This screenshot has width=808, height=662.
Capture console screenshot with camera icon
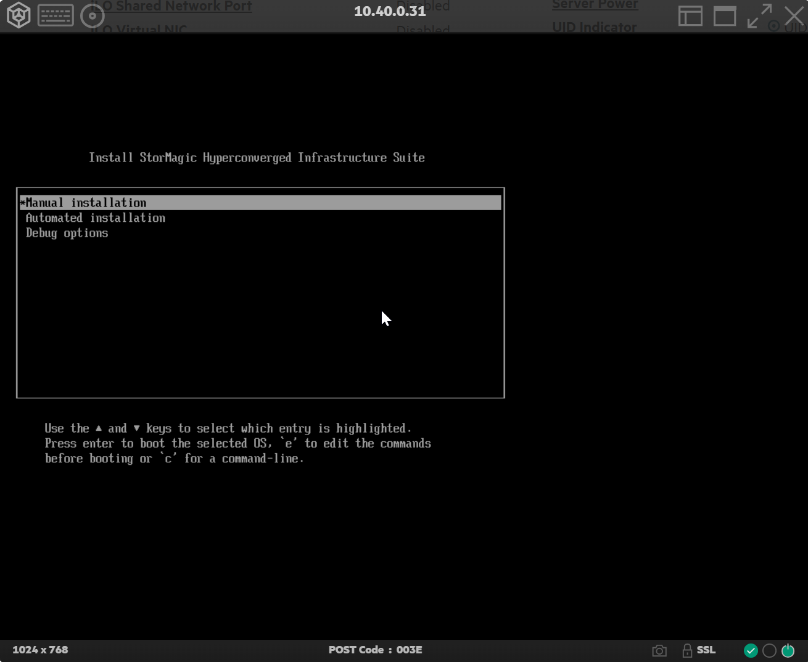(x=659, y=650)
